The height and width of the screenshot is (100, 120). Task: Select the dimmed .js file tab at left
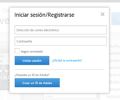click(x=3, y=56)
